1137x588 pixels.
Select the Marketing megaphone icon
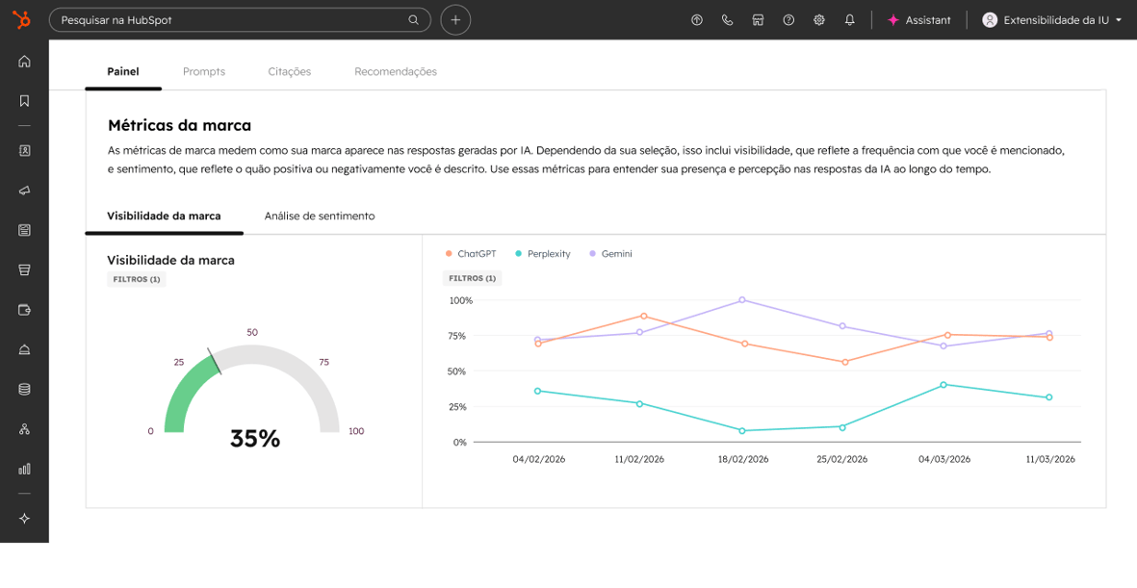click(24, 191)
